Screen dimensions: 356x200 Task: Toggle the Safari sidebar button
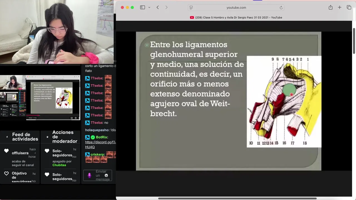click(x=142, y=7)
